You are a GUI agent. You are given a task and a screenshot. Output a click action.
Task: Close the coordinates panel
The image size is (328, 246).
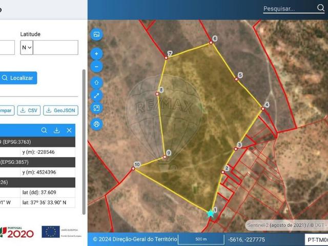[69, 131]
